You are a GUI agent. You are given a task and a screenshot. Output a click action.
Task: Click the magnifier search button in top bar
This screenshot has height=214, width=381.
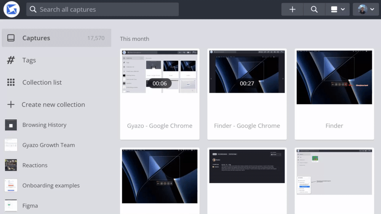click(314, 10)
